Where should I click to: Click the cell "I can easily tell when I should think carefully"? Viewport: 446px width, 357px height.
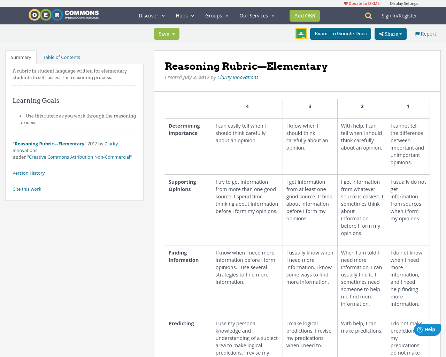tap(247, 146)
